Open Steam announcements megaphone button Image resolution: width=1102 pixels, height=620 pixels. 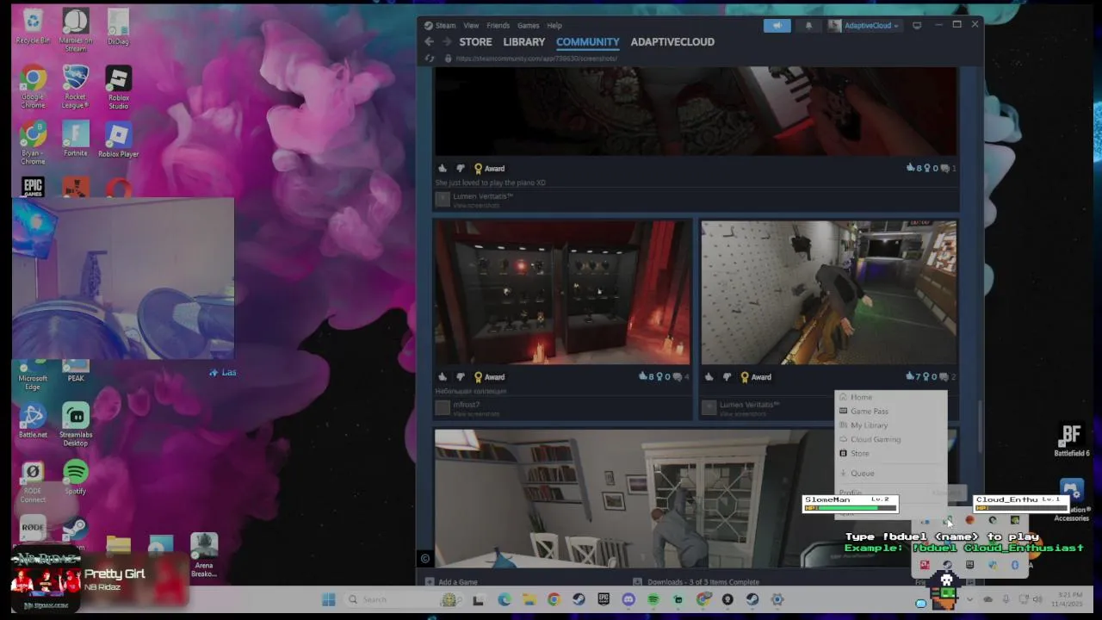click(x=777, y=26)
